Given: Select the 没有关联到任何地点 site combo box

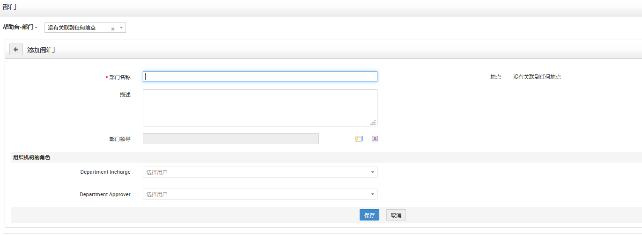Looking at the screenshot, I should pos(77,28).
